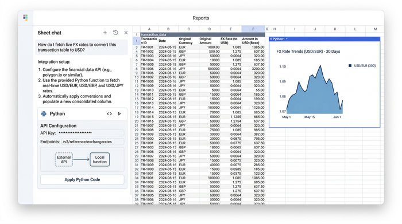402x224 pixels.
Task: Start a new chat with the plus icon
Action: (105, 33)
